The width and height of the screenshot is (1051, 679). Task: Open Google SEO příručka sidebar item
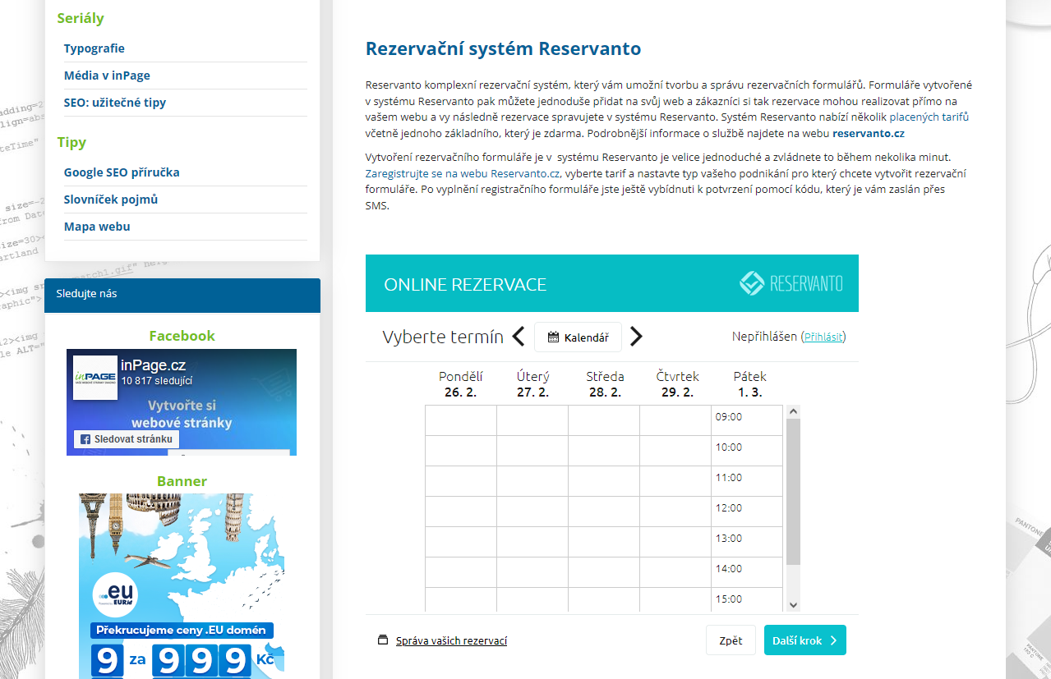pos(122,172)
